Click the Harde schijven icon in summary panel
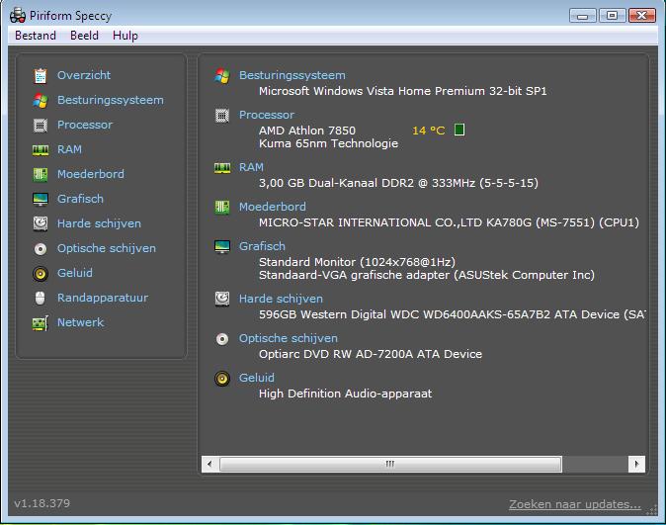Screen dimensions: 666x525 (x=222, y=299)
